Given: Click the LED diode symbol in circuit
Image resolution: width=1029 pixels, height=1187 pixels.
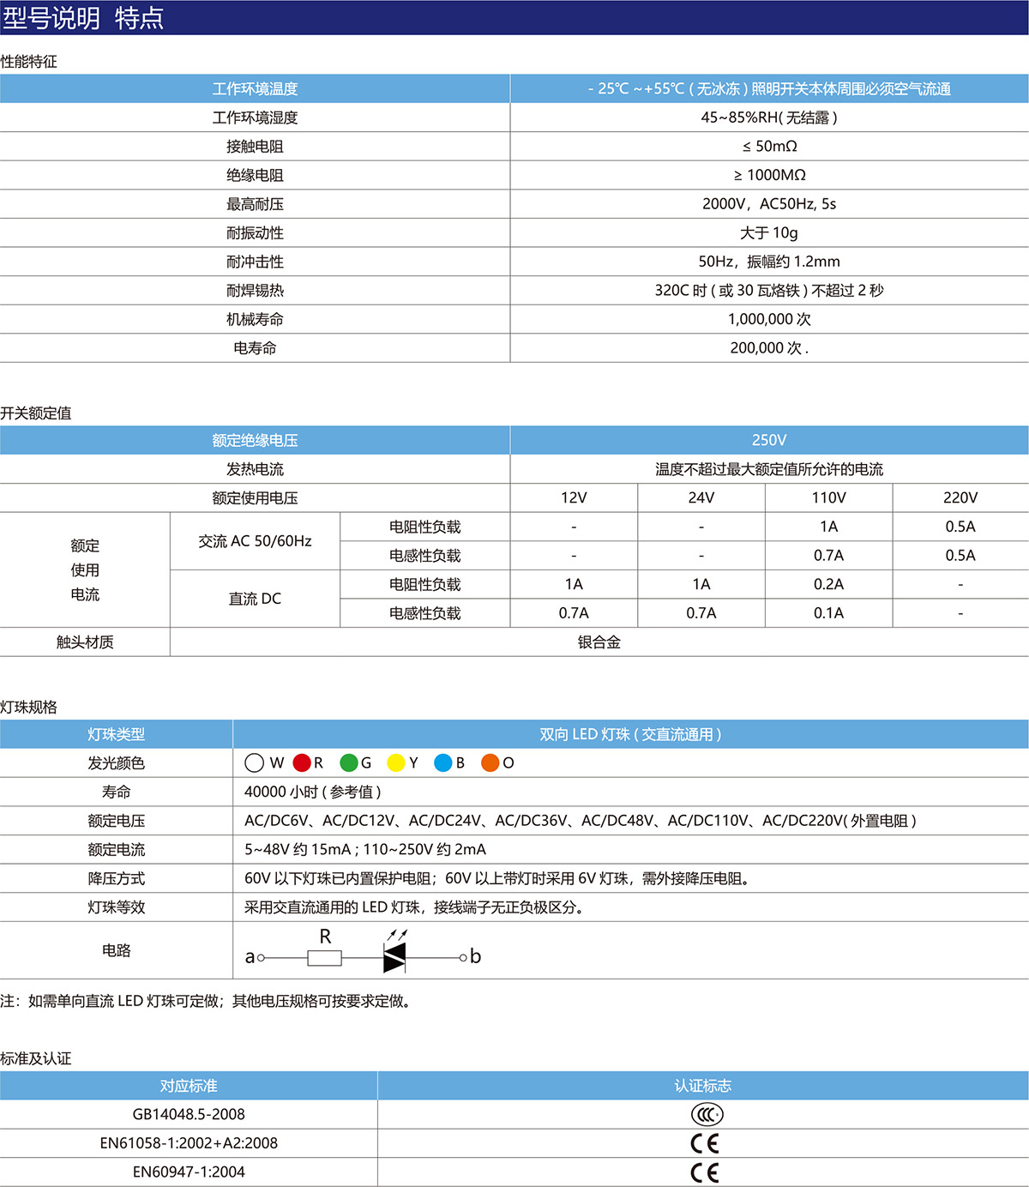Looking at the screenshot, I should coord(394,957).
